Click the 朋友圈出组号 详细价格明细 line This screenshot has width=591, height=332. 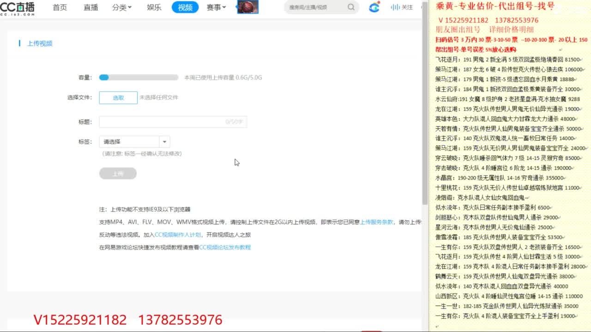pyautogui.click(x=485, y=30)
